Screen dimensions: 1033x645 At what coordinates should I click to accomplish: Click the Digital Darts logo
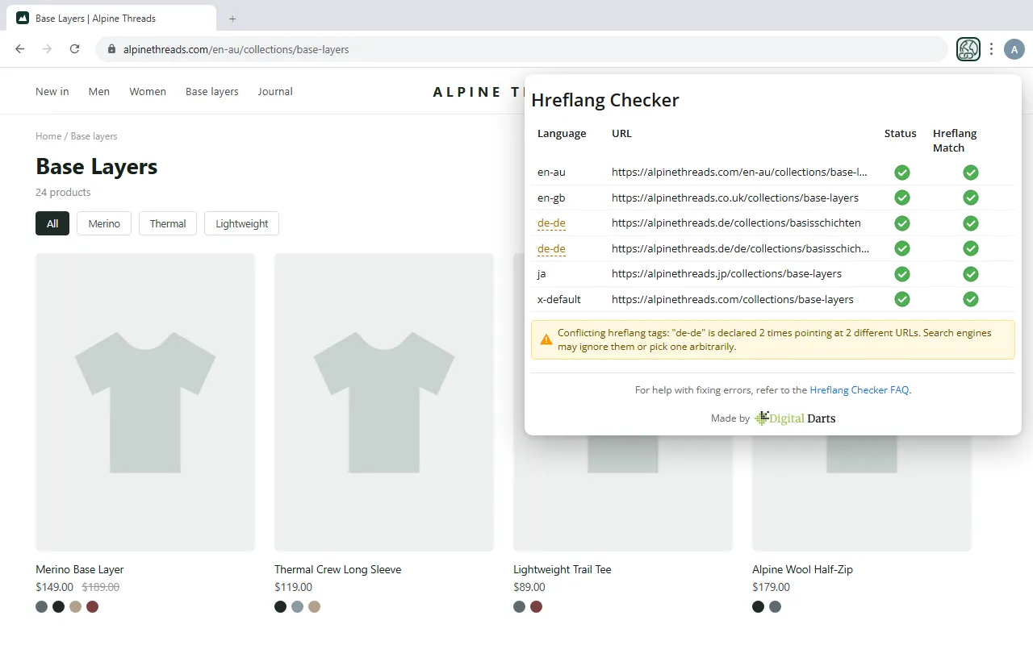[x=795, y=418]
